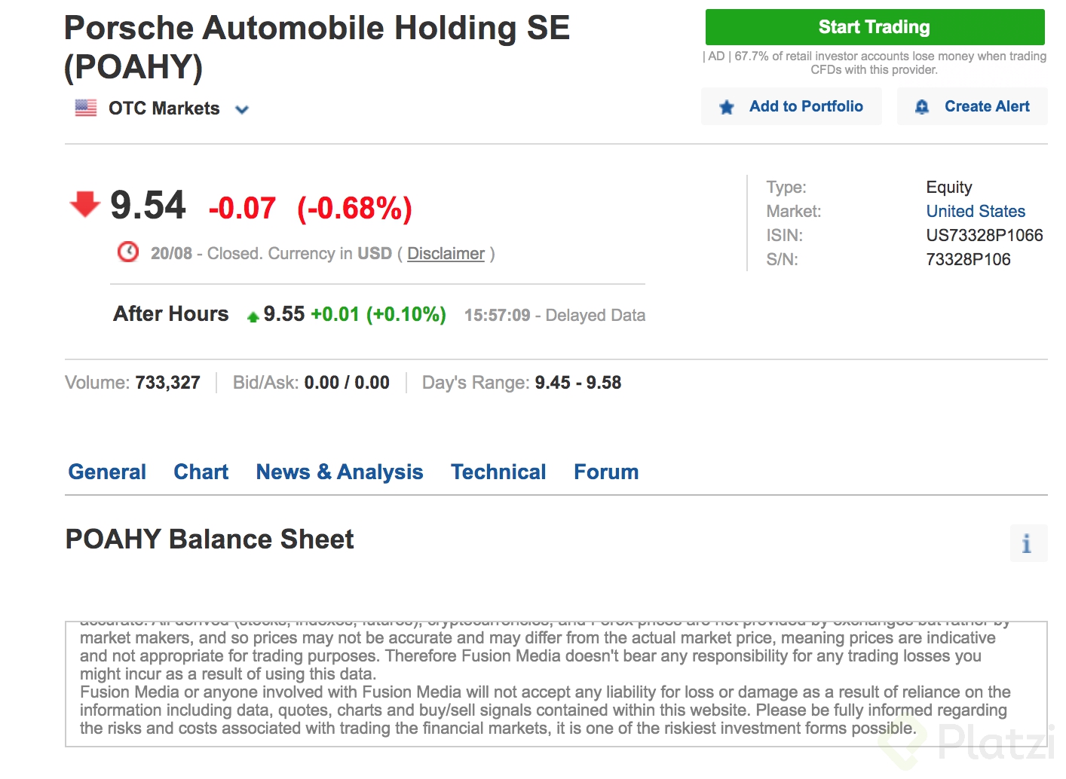Click Add to Portfolio button
Screen dimensions: 1066x779
pos(792,106)
